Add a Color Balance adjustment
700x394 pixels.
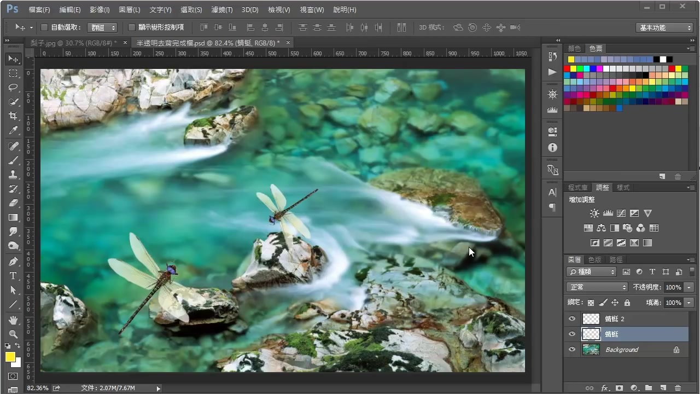tap(602, 228)
